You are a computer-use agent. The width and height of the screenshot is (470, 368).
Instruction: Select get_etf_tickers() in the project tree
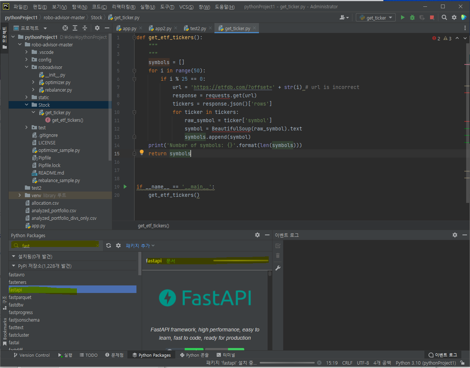click(x=67, y=120)
